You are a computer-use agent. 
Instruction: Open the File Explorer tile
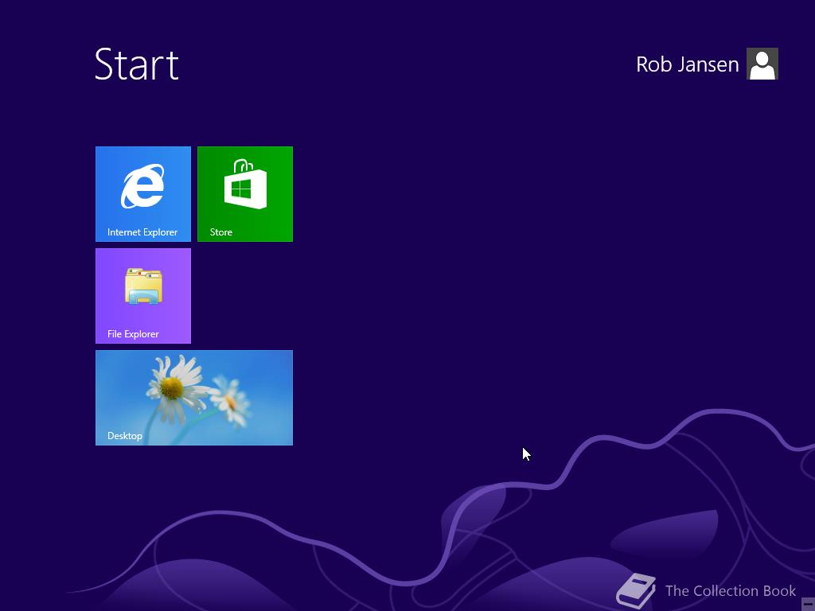tap(143, 296)
